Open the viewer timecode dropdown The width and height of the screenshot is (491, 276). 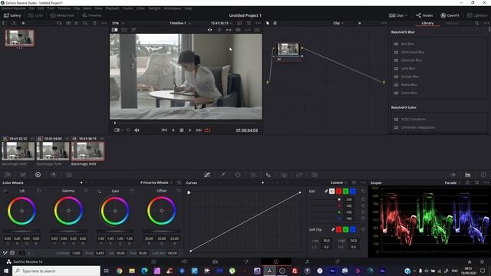(x=222, y=23)
